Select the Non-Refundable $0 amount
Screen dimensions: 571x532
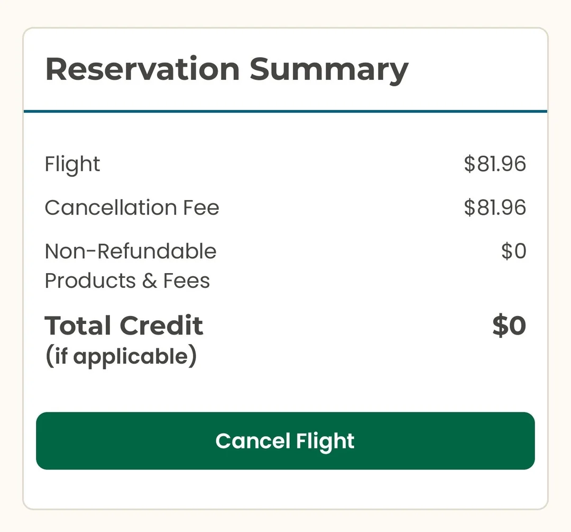[513, 251]
